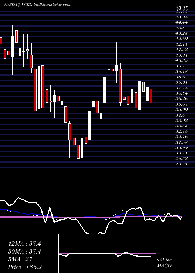Screen dimensions: 195x273
Task: Select the 32.75 price axis label
Action: pos(182,132)
